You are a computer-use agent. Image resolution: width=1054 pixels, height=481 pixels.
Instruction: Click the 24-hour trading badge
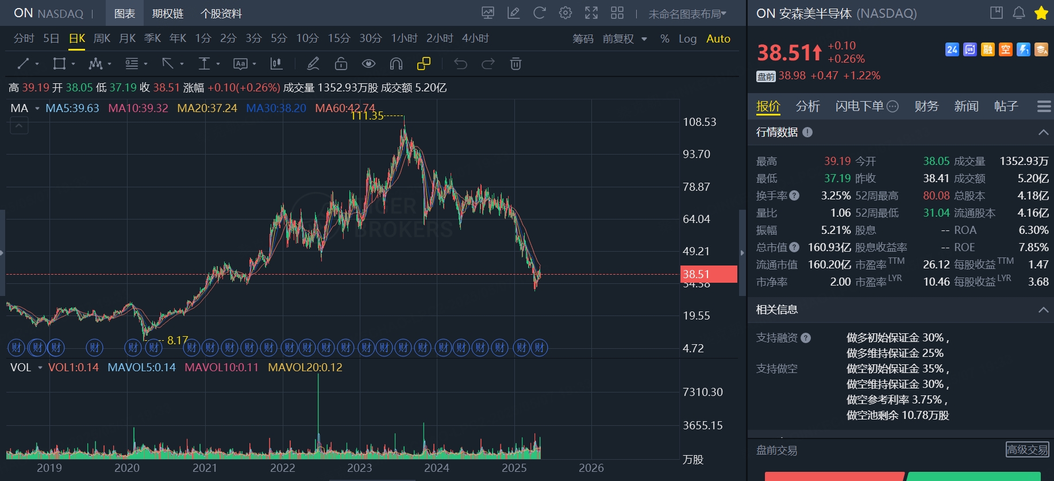[952, 49]
